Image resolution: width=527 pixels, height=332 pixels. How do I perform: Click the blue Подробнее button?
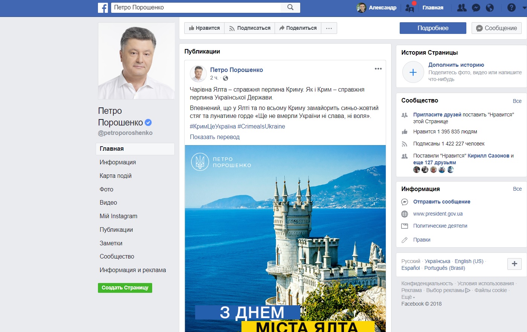point(433,28)
